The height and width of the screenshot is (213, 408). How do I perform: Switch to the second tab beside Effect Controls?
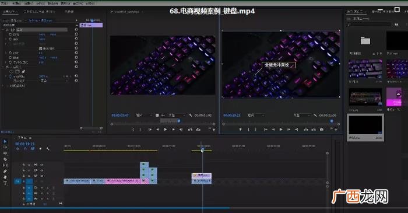pyautogui.click(x=39, y=12)
